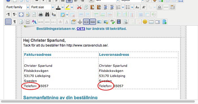Apply the yellow highlight color swatch
The height and width of the screenshot is (104, 198).
click(x=68, y=7)
